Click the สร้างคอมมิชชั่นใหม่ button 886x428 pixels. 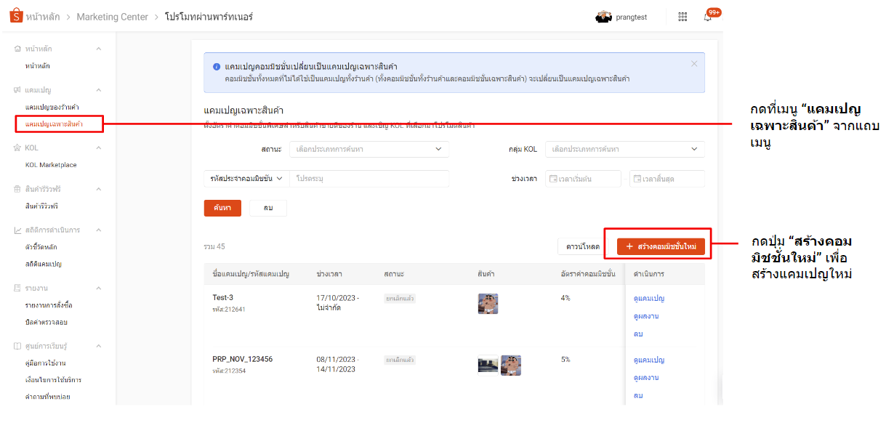coord(660,246)
